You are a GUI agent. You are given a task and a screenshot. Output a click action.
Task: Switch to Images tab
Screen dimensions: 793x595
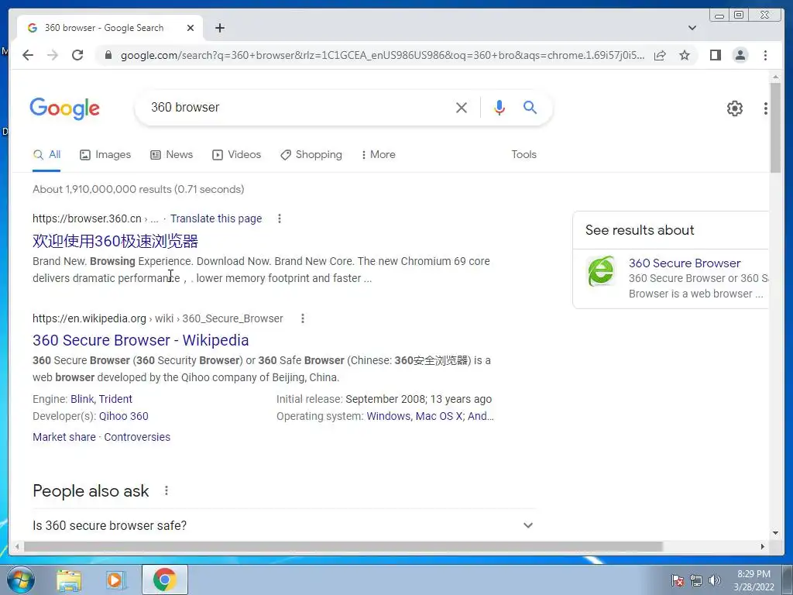tap(105, 154)
